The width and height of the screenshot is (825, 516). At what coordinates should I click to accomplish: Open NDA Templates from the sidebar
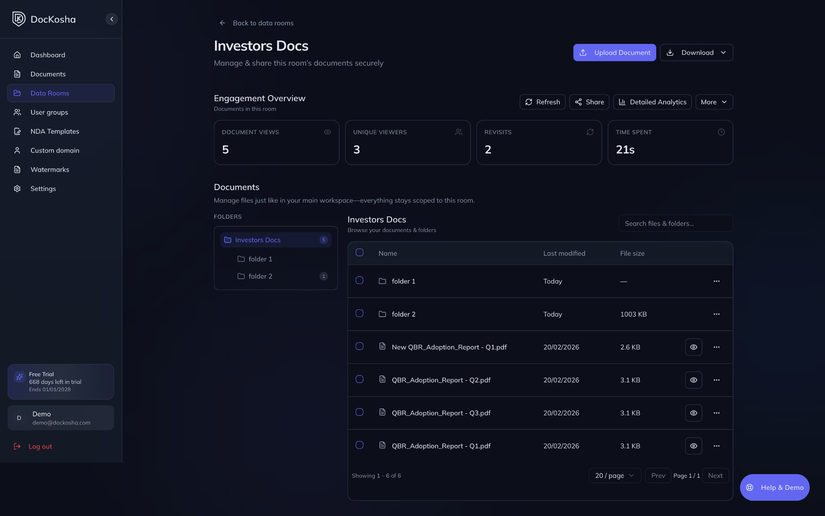55,131
